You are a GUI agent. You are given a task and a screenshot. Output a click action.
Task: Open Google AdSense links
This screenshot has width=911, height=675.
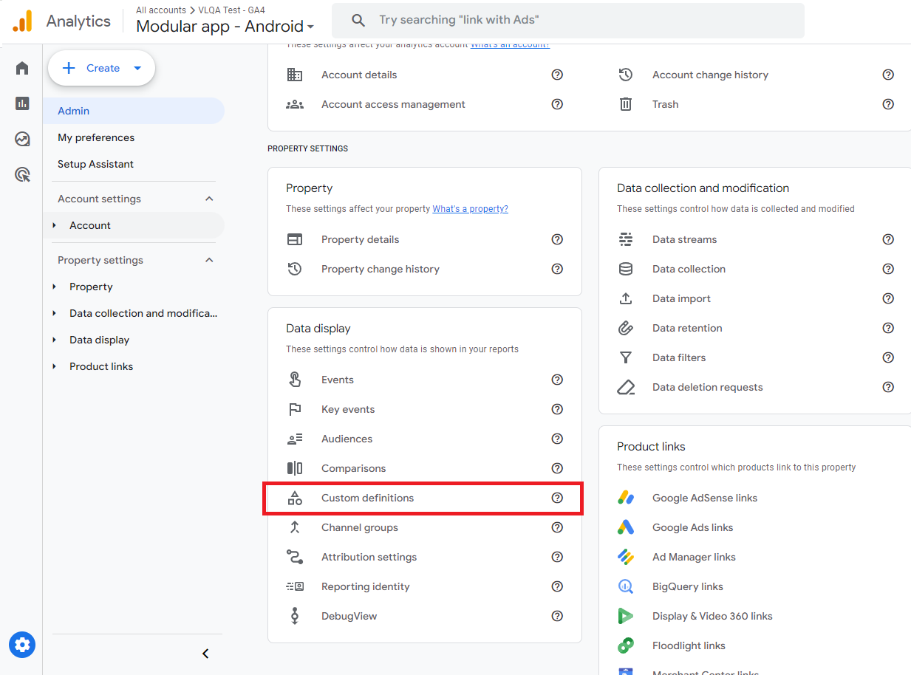705,498
